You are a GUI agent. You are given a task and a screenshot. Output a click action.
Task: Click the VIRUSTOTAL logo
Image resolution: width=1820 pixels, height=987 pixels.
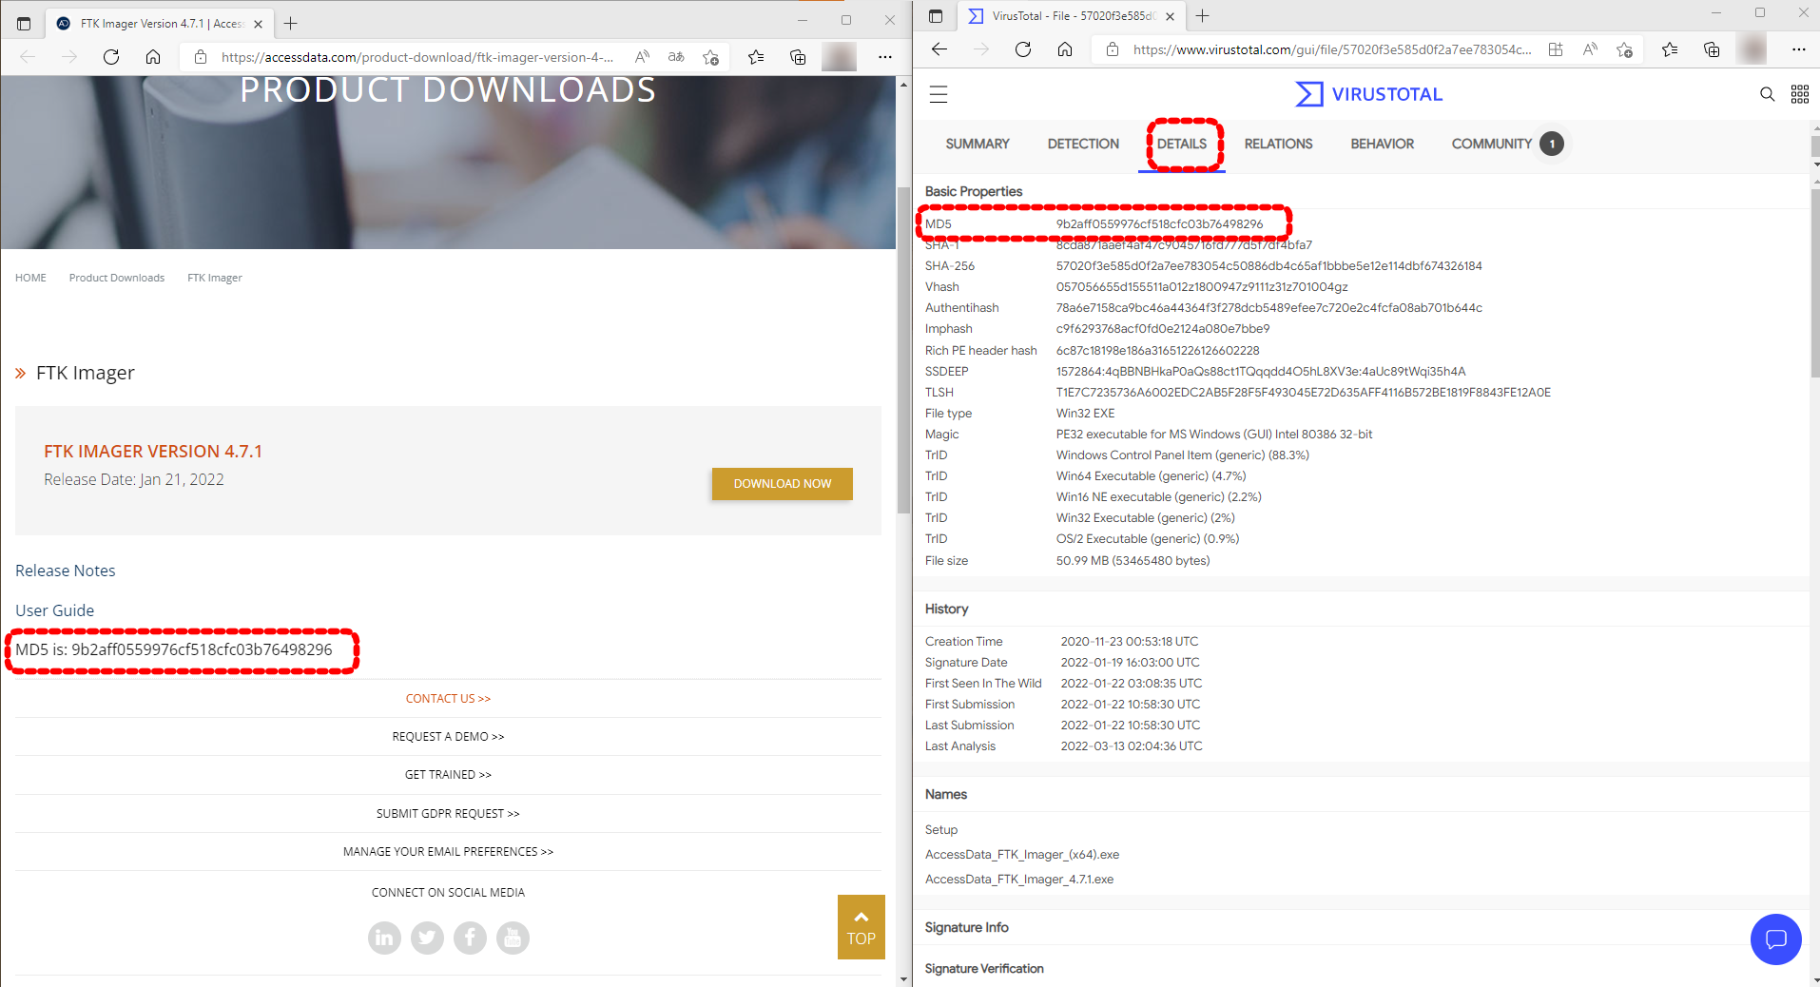(1368, 94)
